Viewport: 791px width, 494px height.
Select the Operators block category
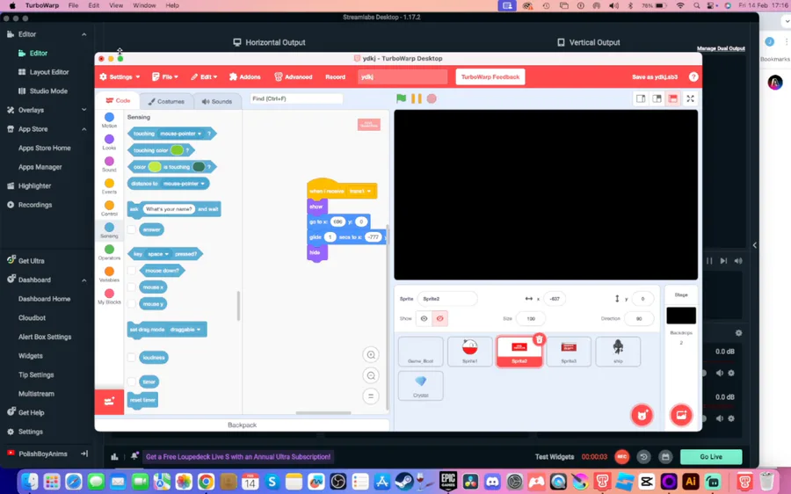point(109,252)
